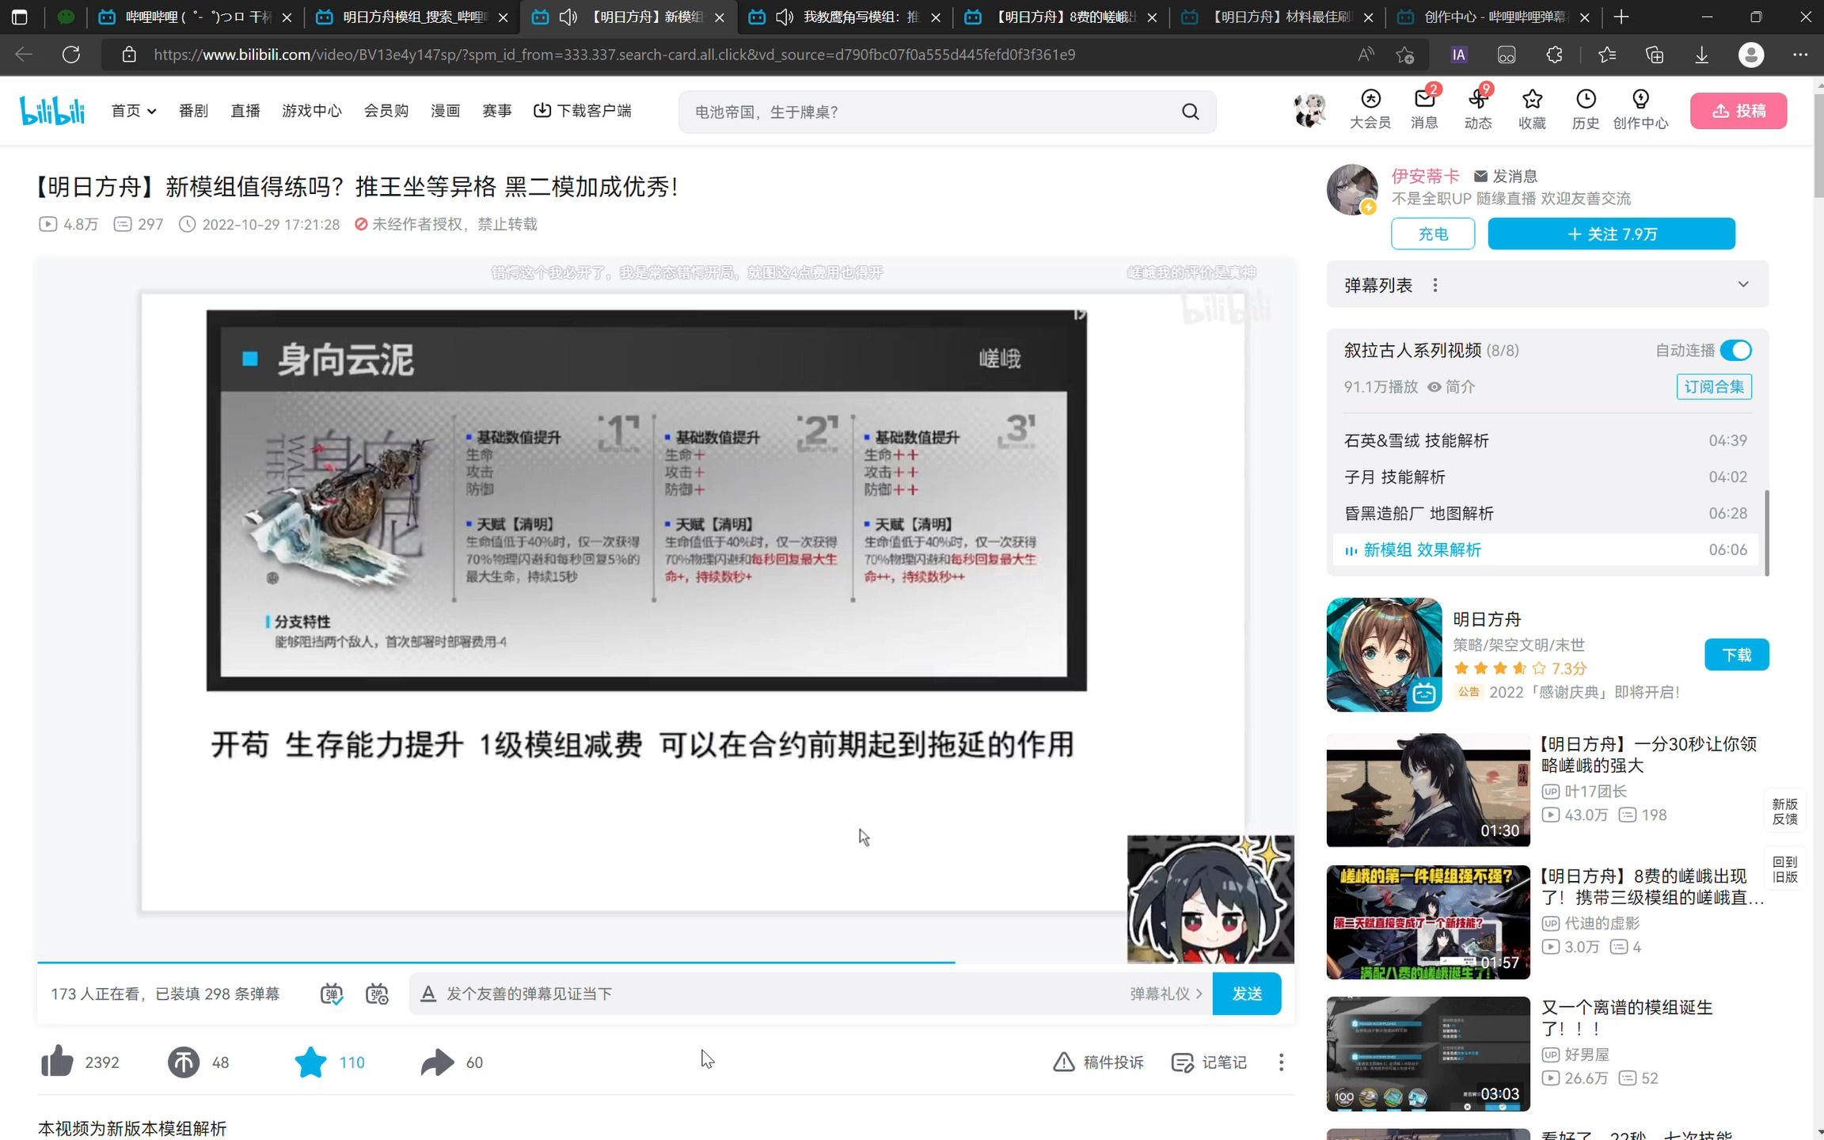Click the read aloud A icon in address bar
This screenshot has width=1824, height=1140.
click(x=1366, y=55)
